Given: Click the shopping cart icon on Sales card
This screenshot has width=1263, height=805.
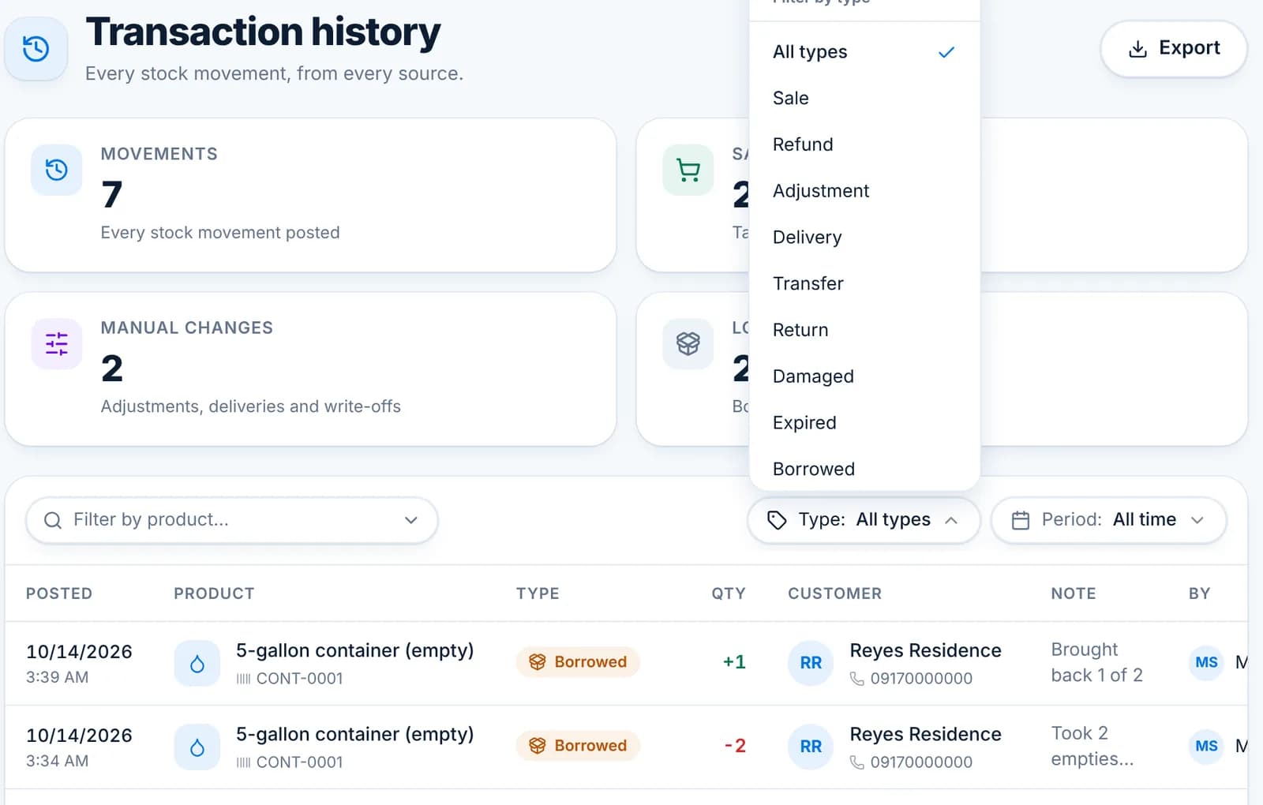Looking at the screenshot, I should pyautogui.click(x=688, y=170).
